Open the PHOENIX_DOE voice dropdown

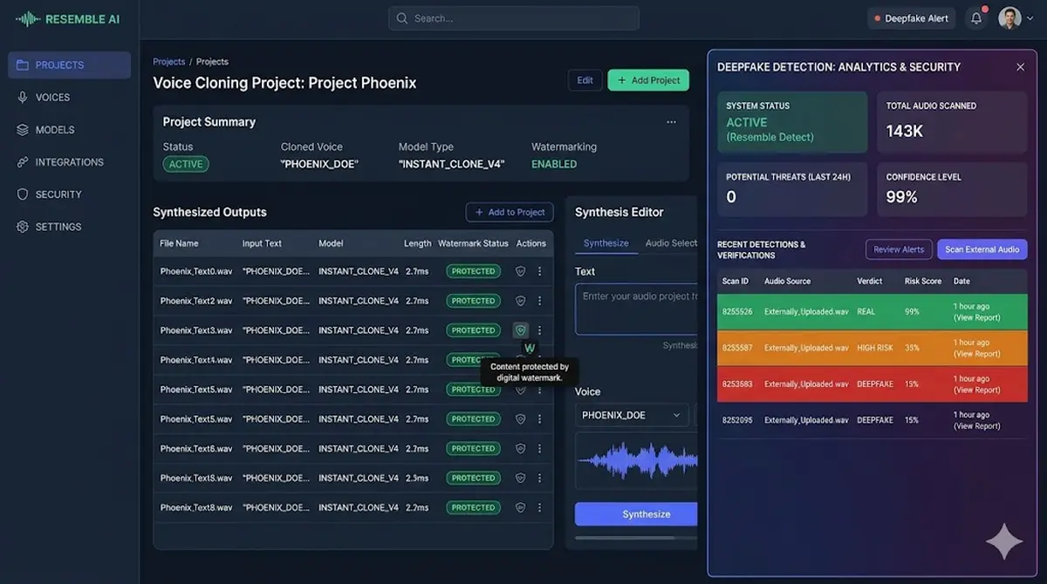(632, 415)
